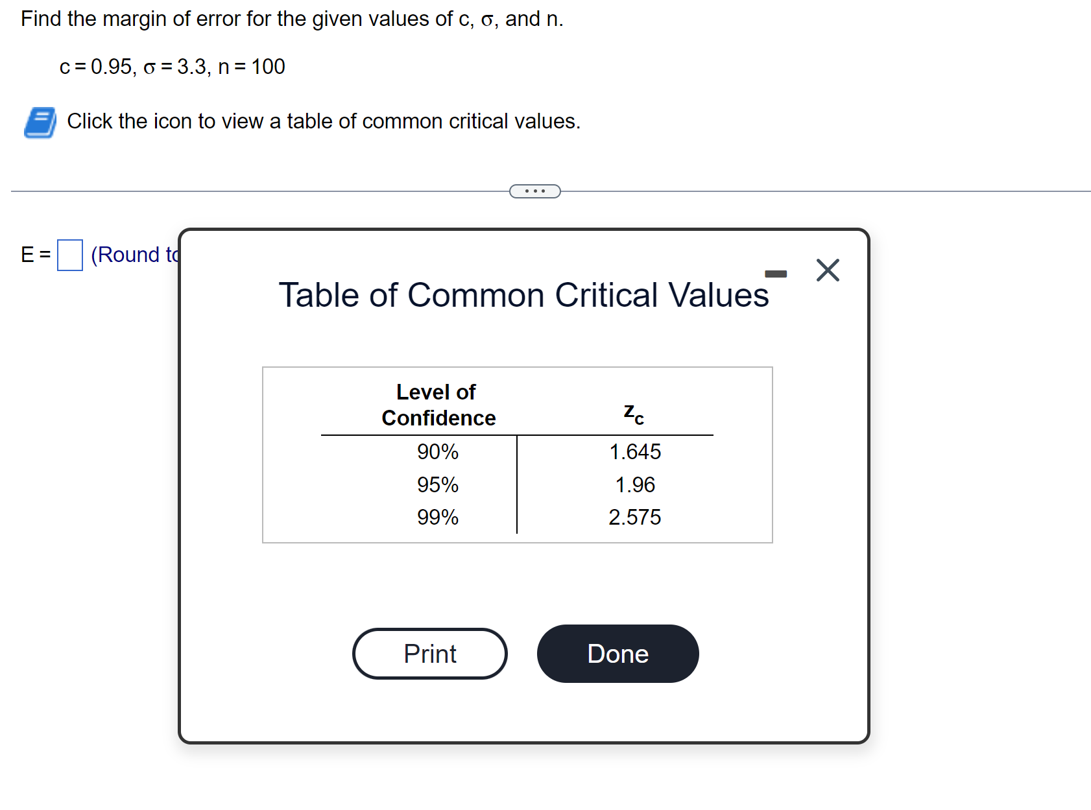Viewport: 1091px width, 810px height.
Task: Select the 95% confidence level row
Action: pyautogui.click(x=437, y=484)
